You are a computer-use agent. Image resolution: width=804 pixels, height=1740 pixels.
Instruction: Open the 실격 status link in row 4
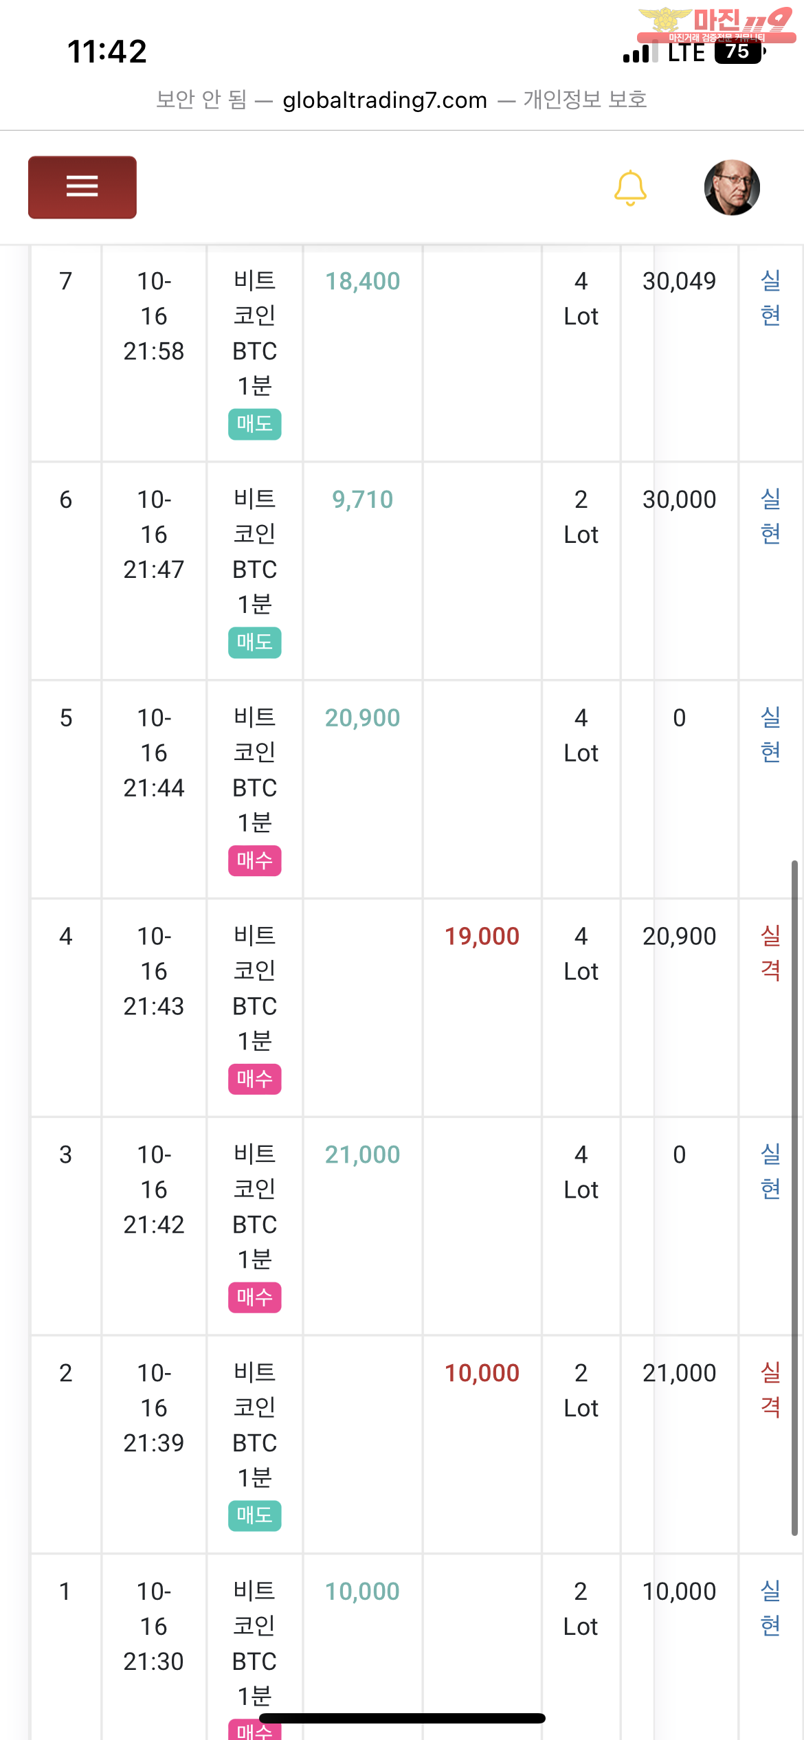click(x=770, y=953)
